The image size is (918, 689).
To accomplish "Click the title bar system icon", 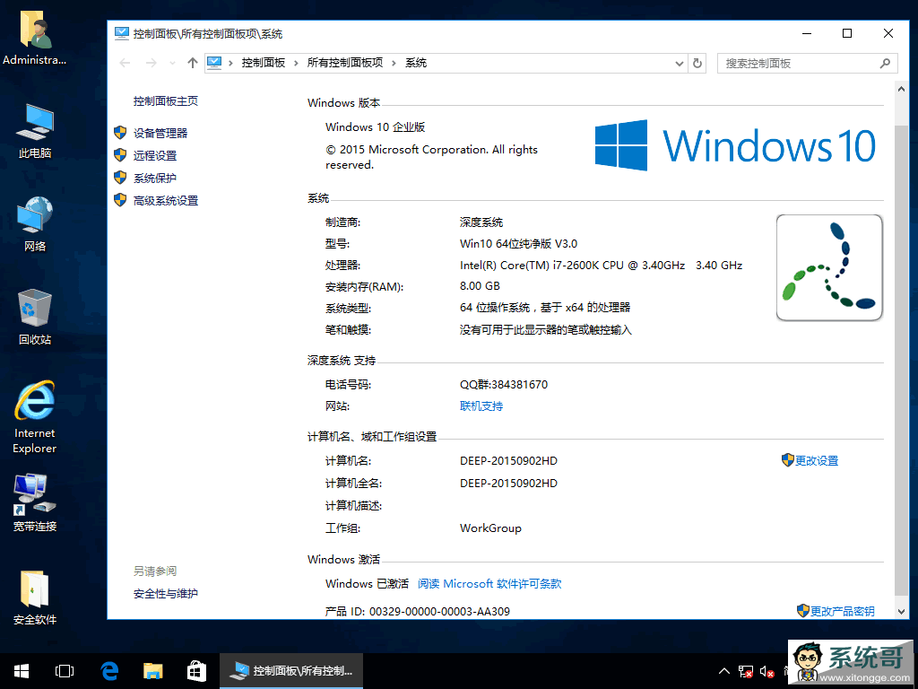I will [x=122, y=33].
